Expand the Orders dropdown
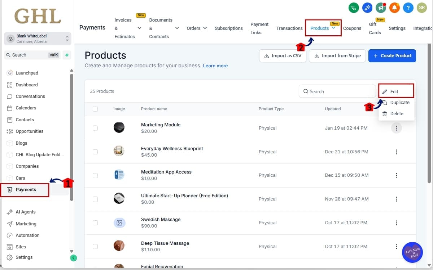Screen dimensions: 433x270 tap(197, 28)
